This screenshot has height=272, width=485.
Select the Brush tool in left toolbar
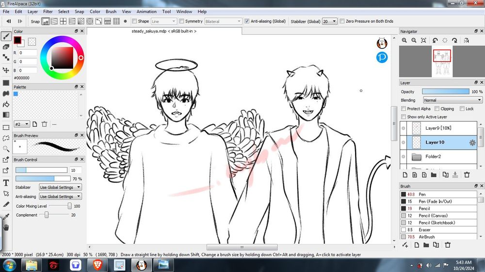pyautogui.click(x=6, y=36)
